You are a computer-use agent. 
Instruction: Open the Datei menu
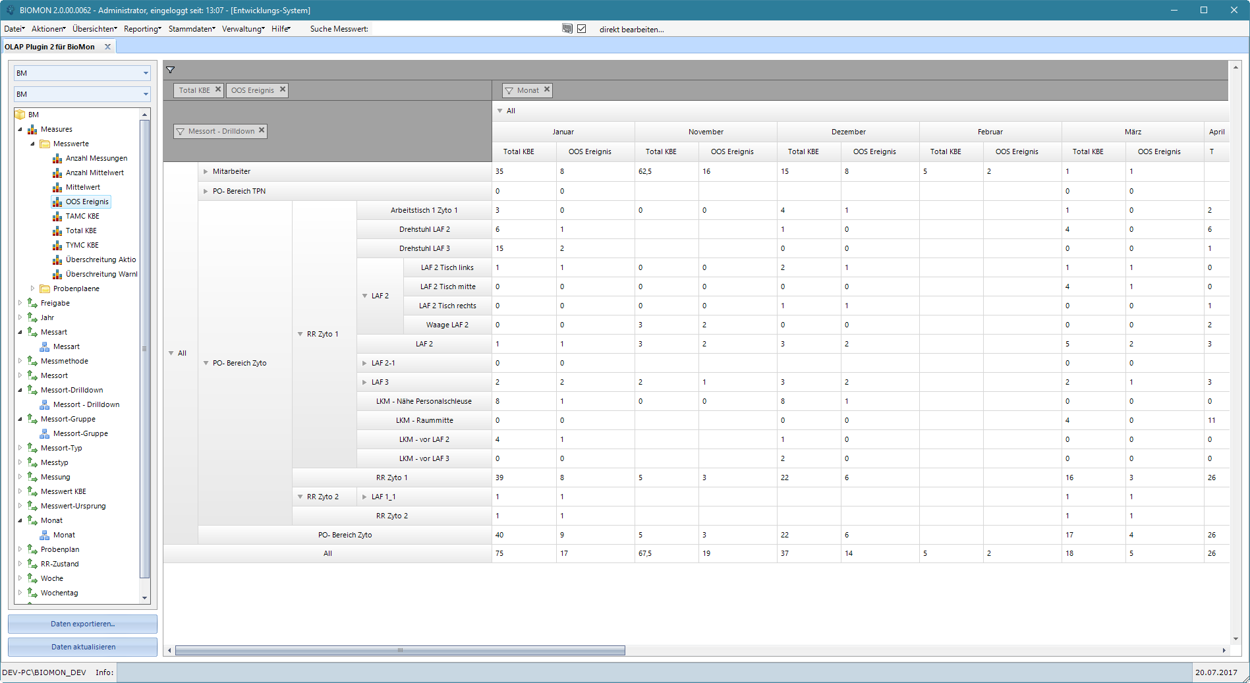pos(14,29)
